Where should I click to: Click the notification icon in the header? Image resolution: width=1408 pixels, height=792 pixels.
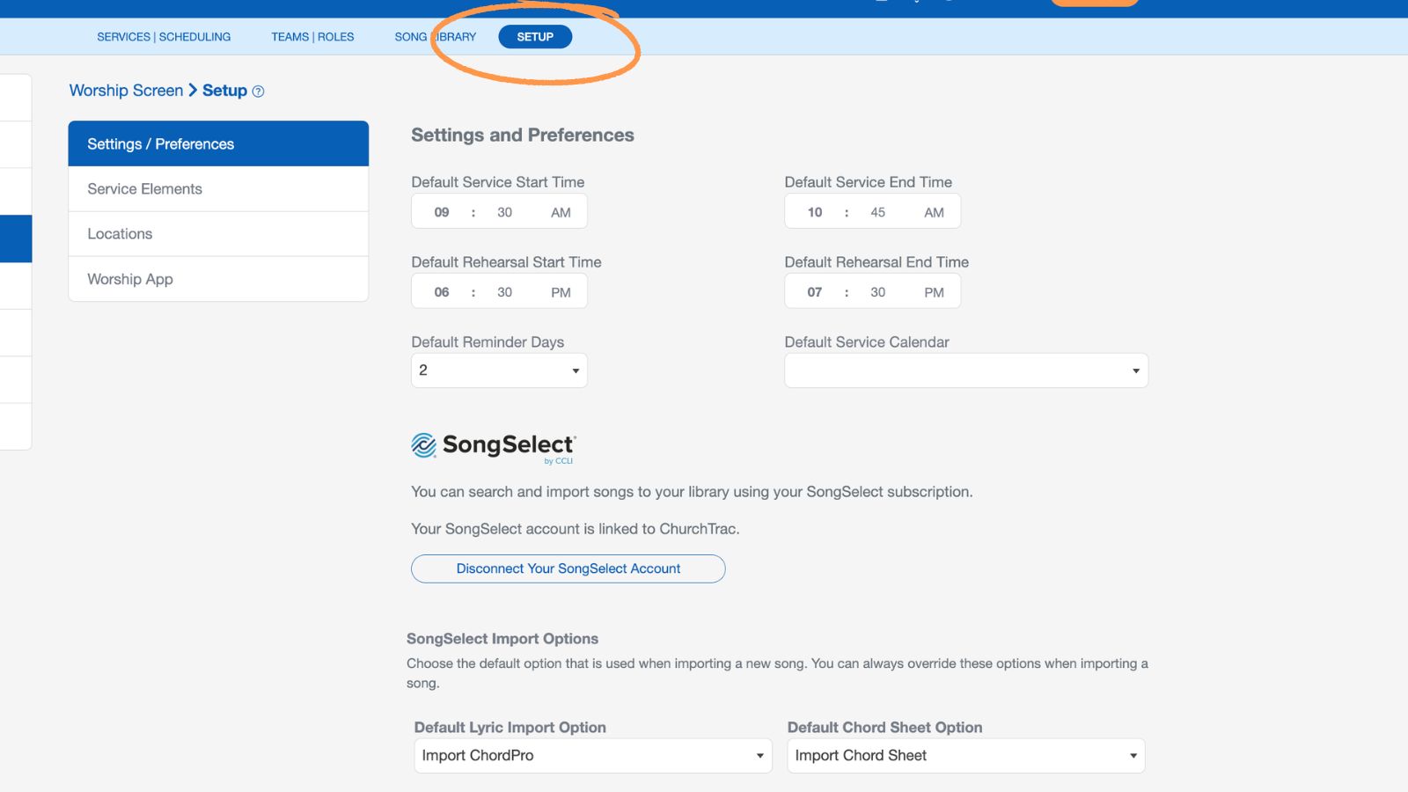click(916, 4)
